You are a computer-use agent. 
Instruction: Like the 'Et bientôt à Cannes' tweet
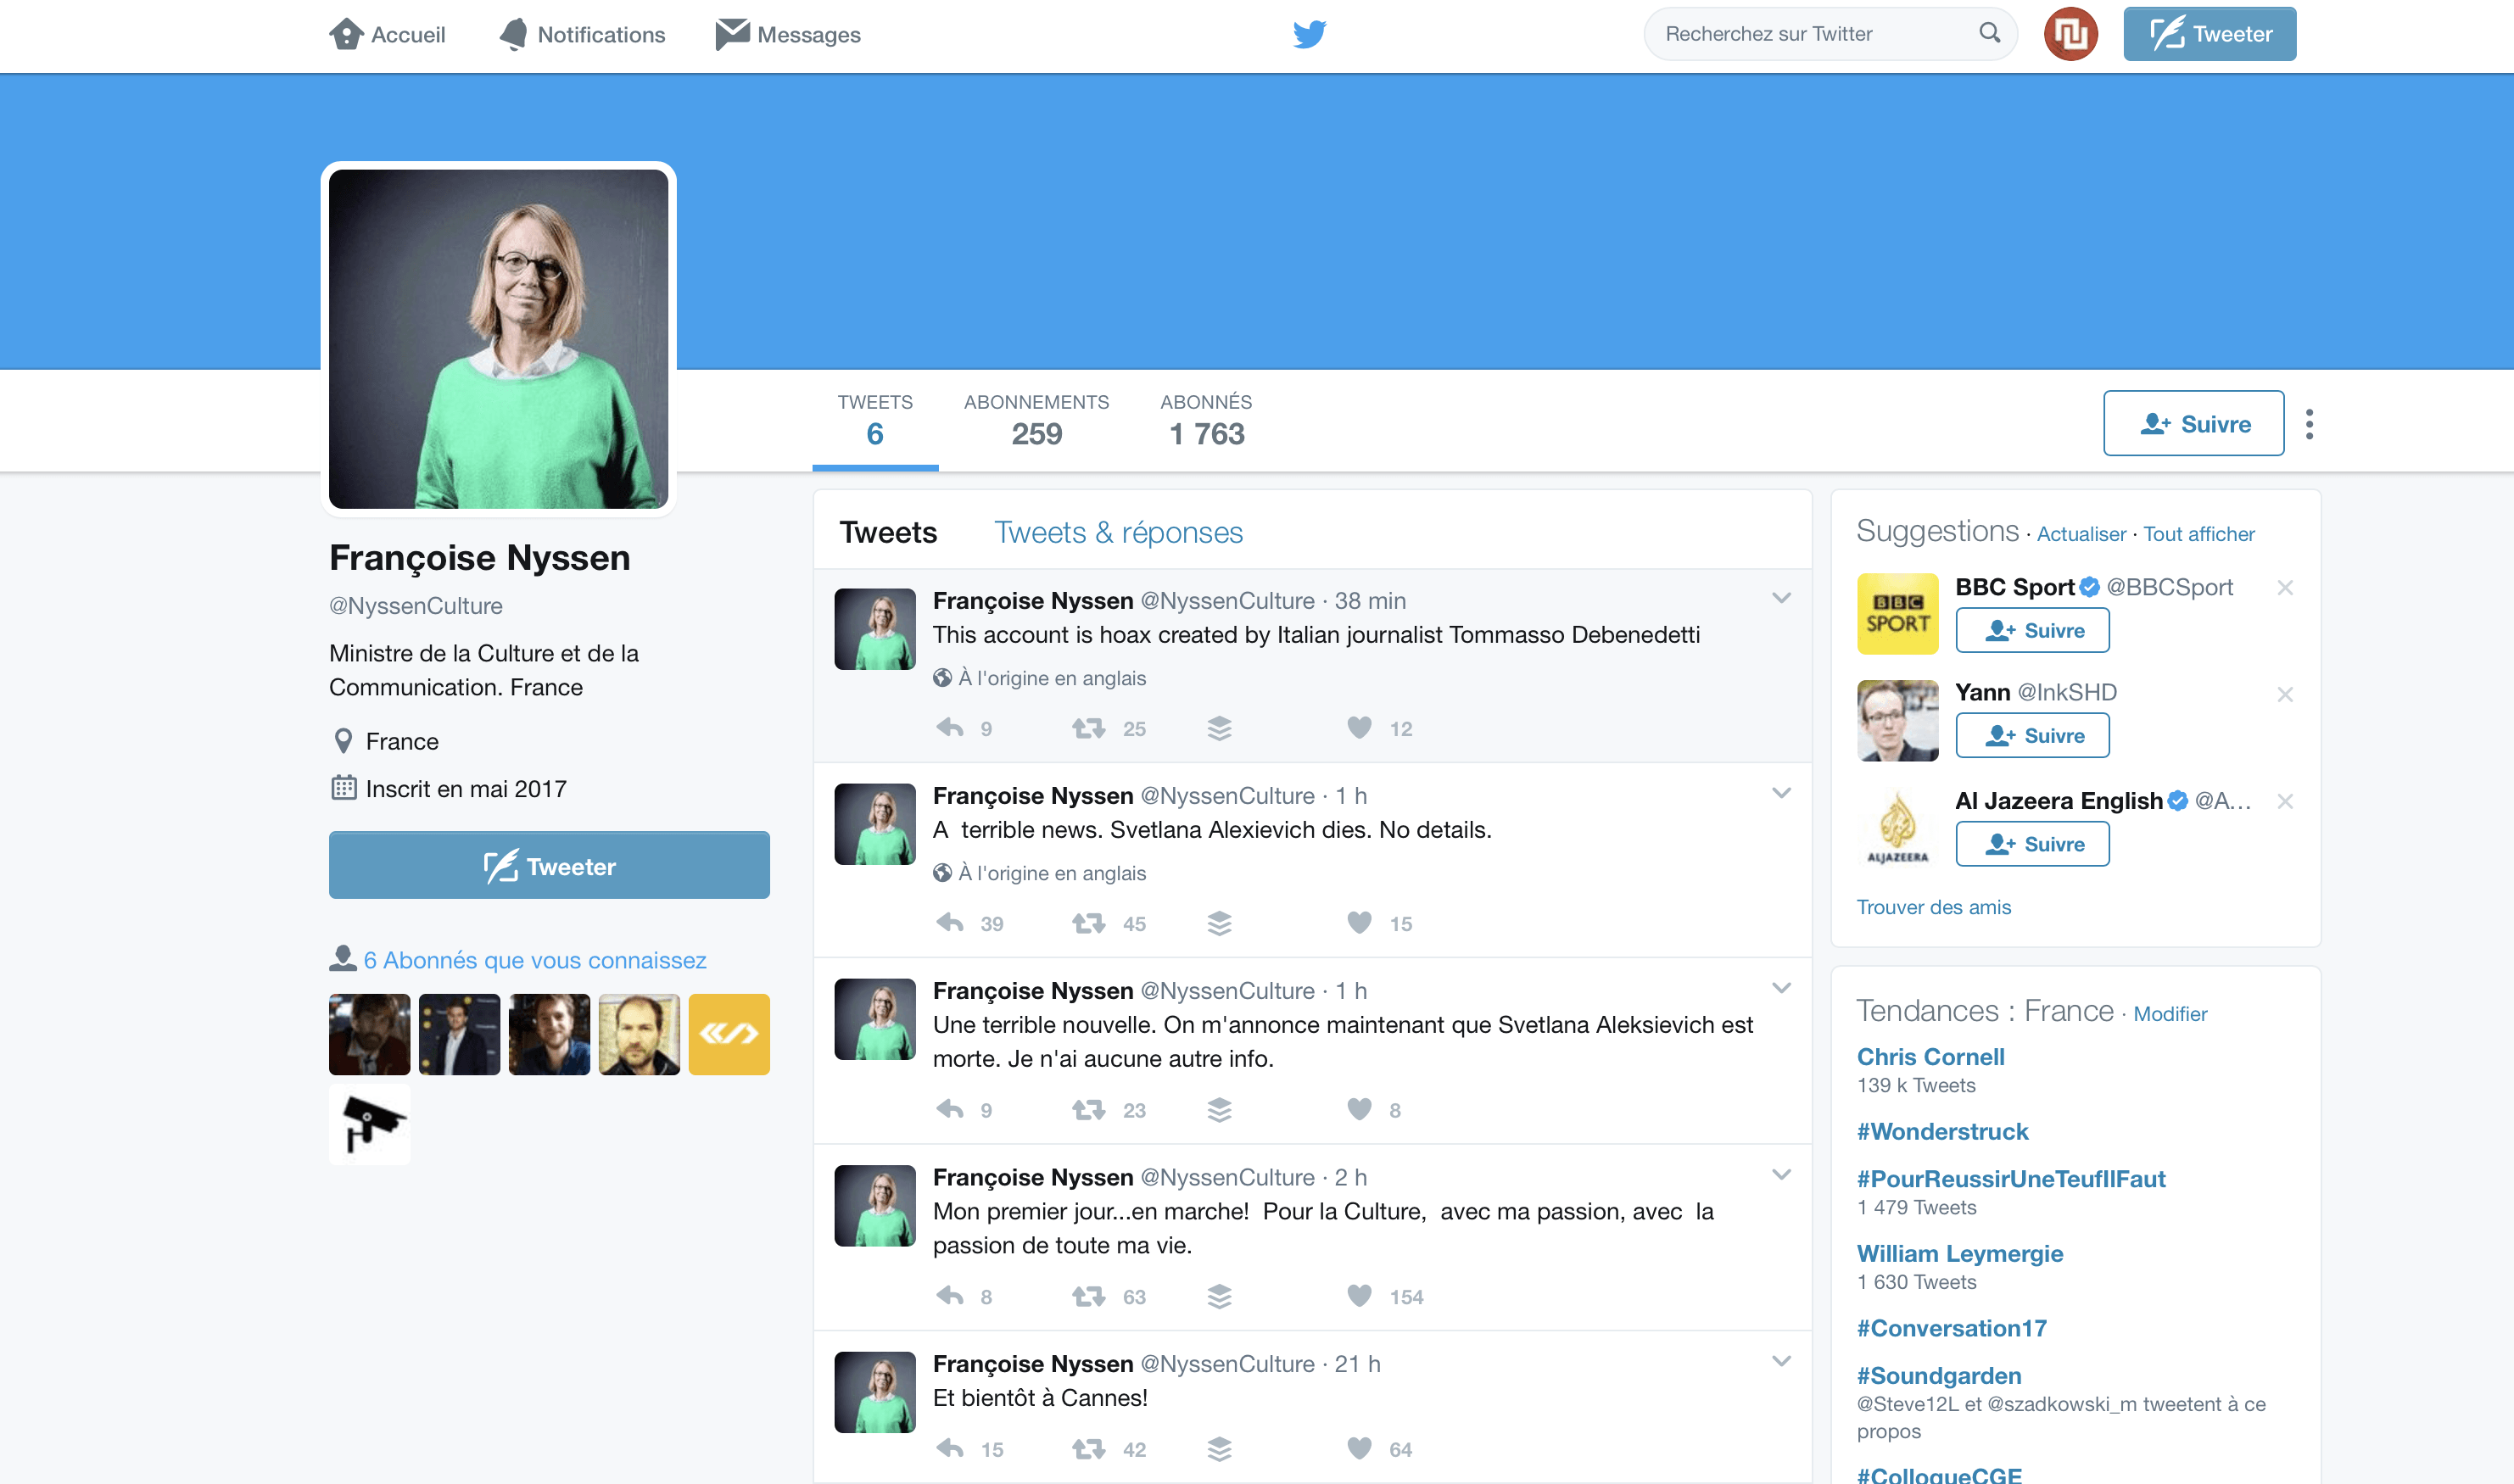coord(1359,1449)
